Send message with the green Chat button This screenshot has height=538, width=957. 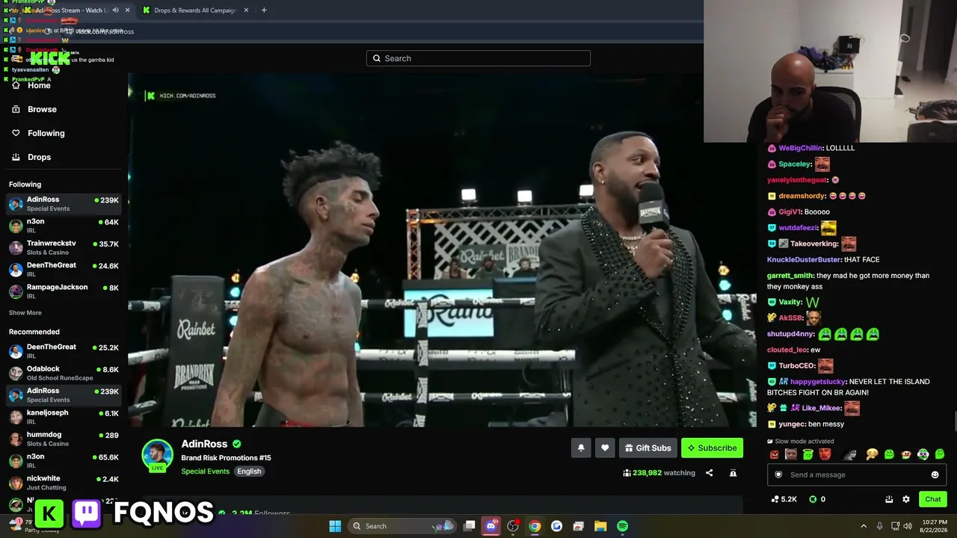(933, 499)
